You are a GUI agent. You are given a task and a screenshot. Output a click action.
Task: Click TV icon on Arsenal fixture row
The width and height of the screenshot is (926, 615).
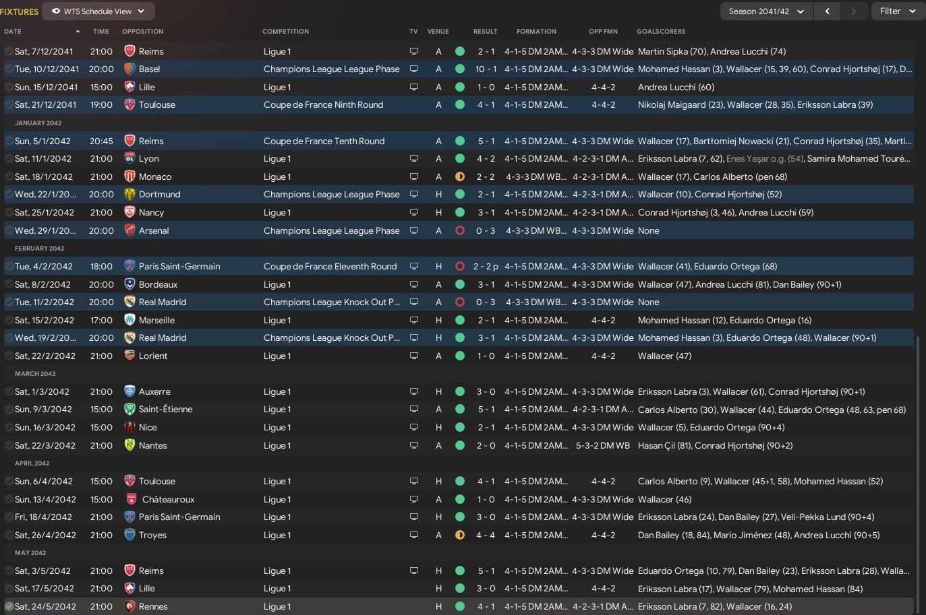coord(414,230)
